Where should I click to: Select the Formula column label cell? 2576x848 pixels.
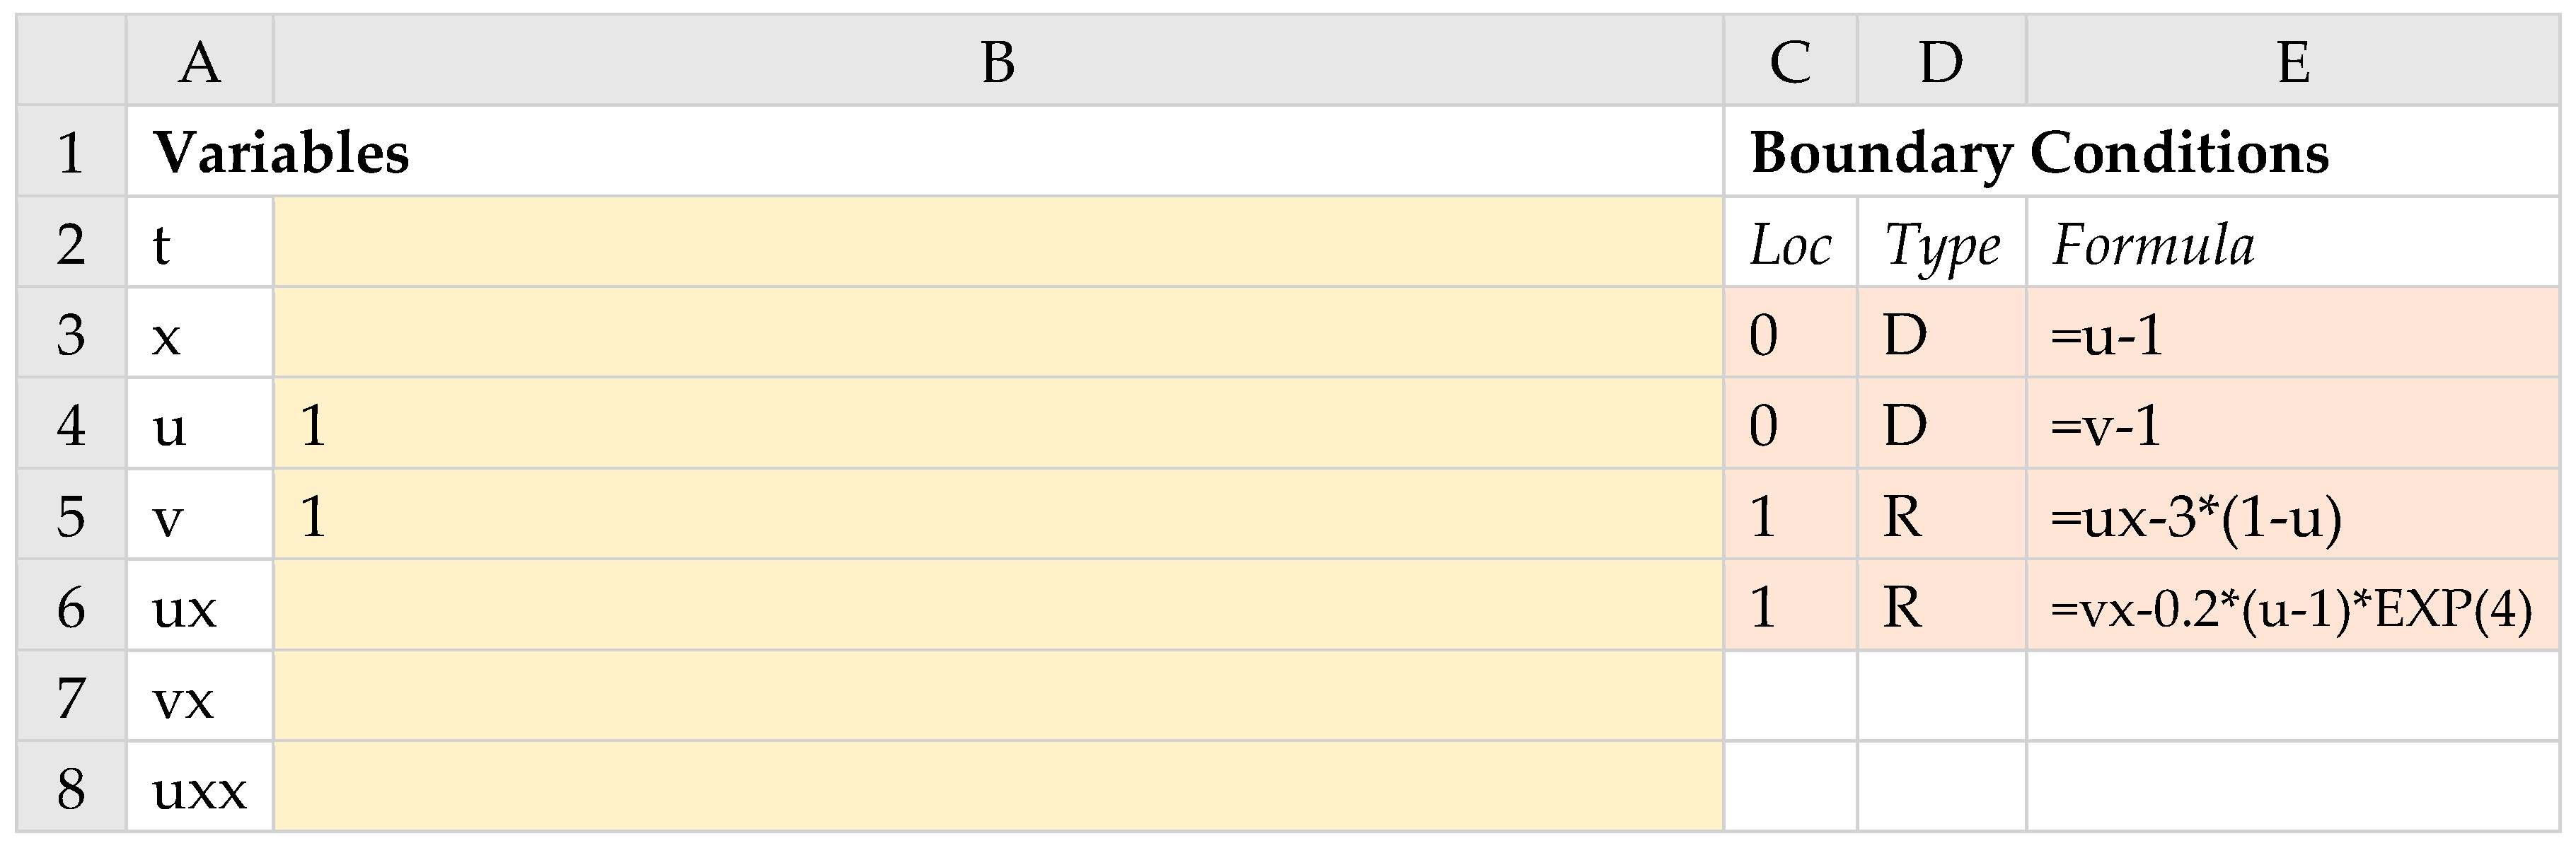[2292, 243]
